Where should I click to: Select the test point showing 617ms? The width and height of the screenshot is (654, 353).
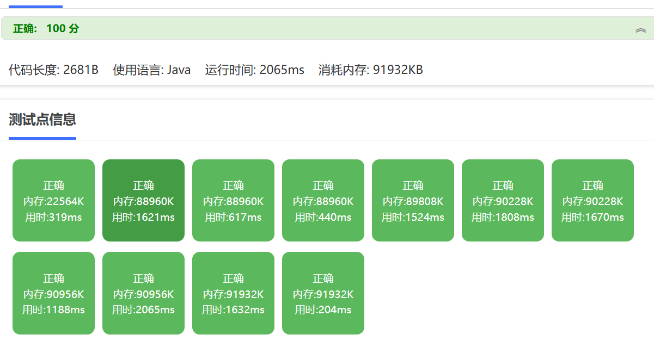[x=233, y=200]
